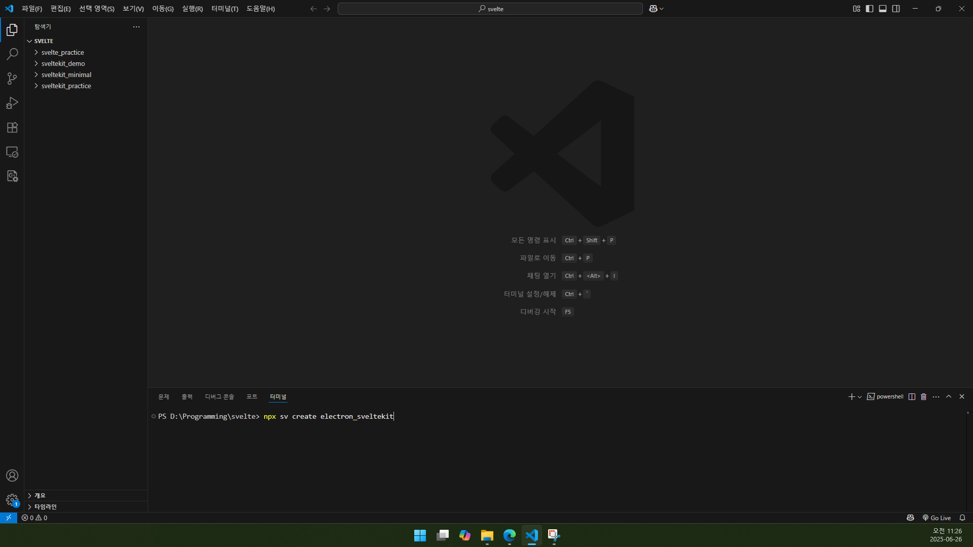Click the svelte command center search box
Screen dimensions: 973x547
[490, 9]
